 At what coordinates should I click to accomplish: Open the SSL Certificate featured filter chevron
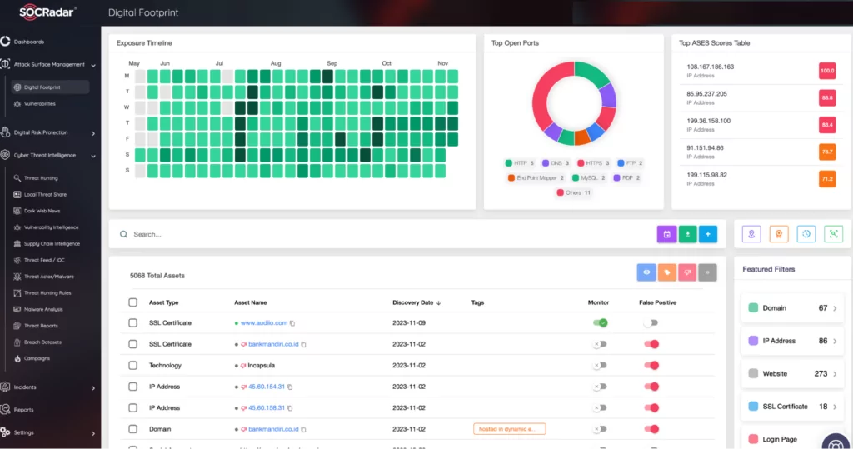pos(835,407)
